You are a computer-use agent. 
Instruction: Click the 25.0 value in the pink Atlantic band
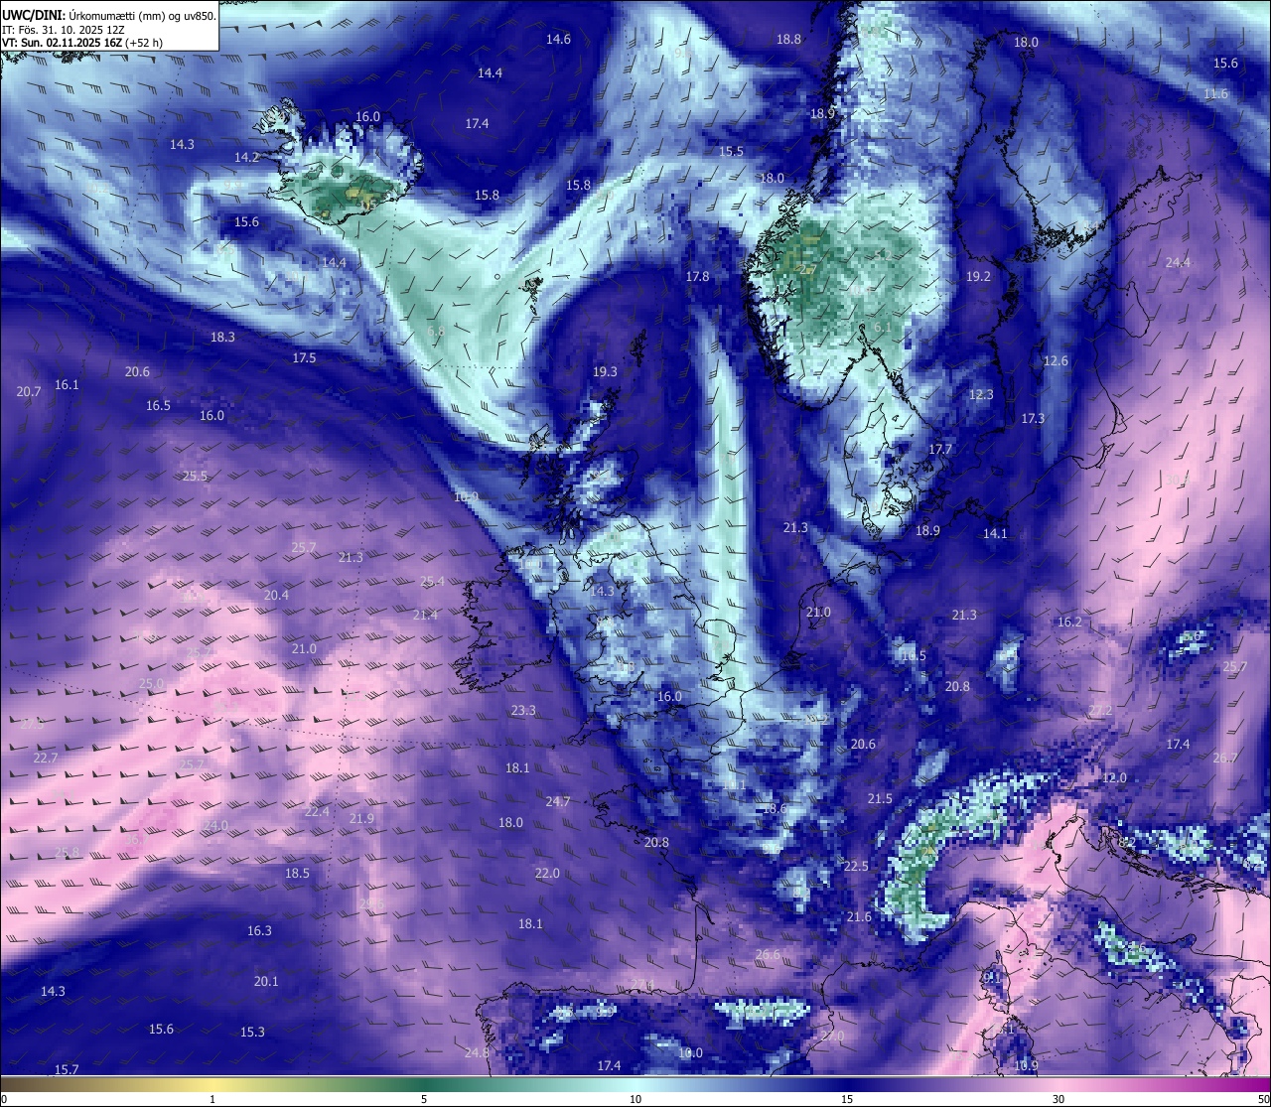pos(151,685)
